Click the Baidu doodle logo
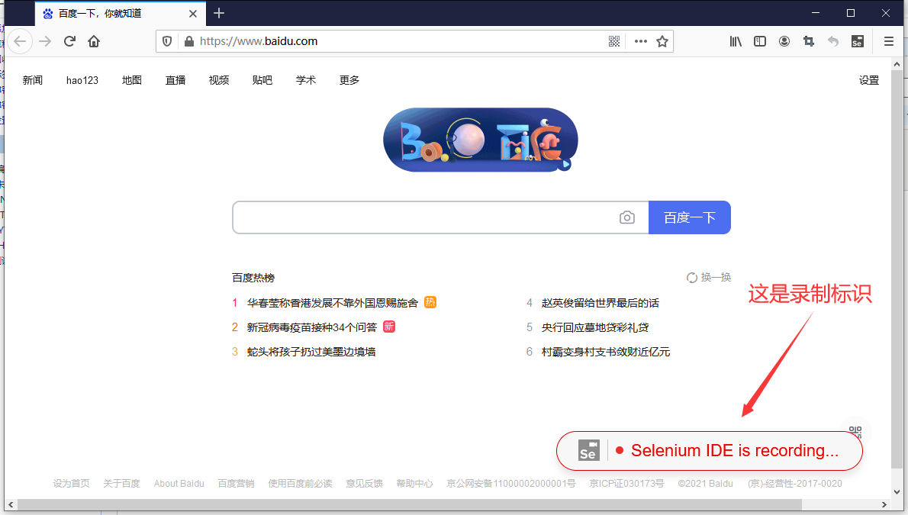The width and height of the screenshot is (908, 515). pyautogui.click(x=480, y=140)
